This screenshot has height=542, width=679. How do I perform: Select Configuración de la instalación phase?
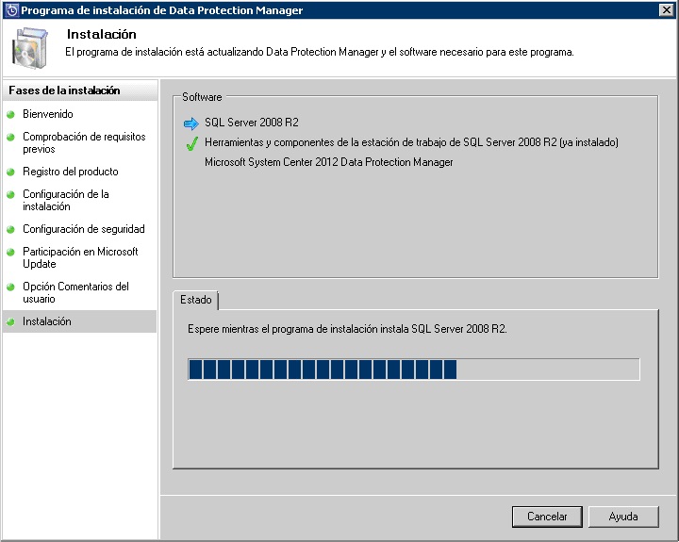tap(65, 200)
